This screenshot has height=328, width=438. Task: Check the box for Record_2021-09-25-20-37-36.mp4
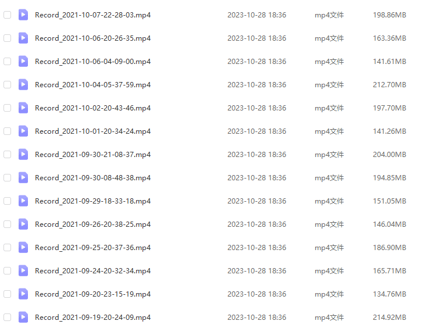coord(7,248)
